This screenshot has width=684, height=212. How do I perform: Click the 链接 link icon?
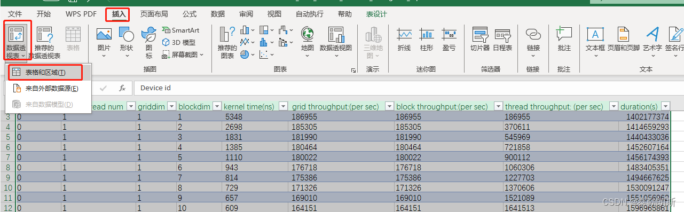coord(533,35)
